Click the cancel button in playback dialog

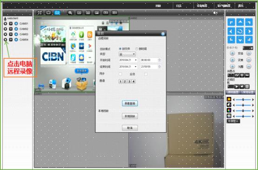click(x=130, y=128)
